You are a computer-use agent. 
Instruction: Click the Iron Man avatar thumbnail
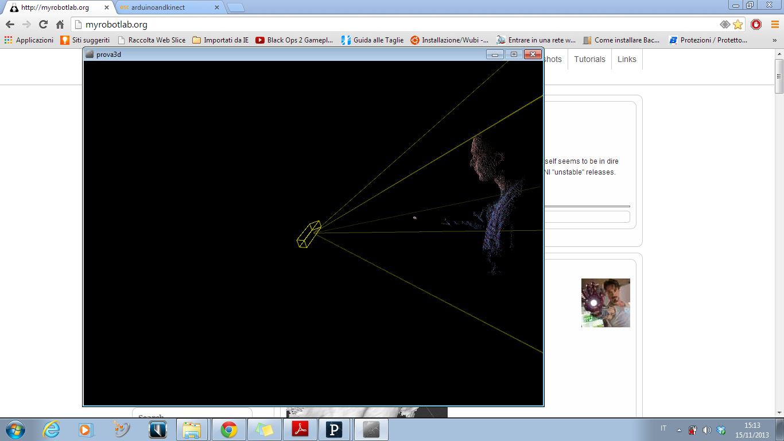click(x=606, y=303)
